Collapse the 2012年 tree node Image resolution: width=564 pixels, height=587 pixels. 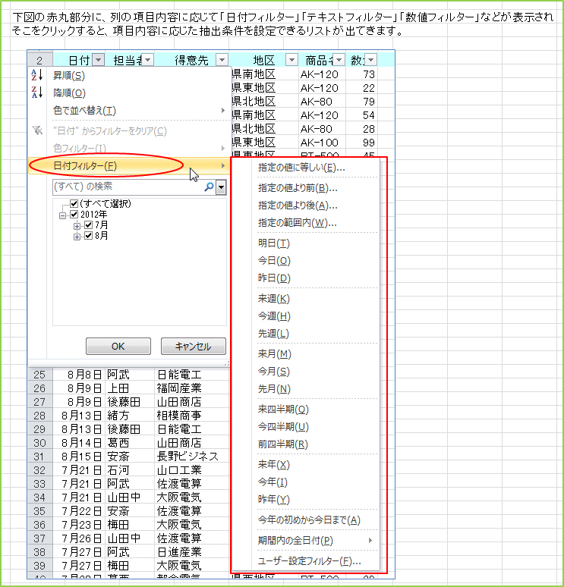pos(62,215)
